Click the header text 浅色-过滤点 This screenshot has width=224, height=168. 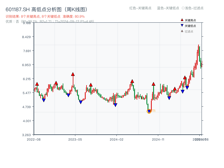click(194, 8)
